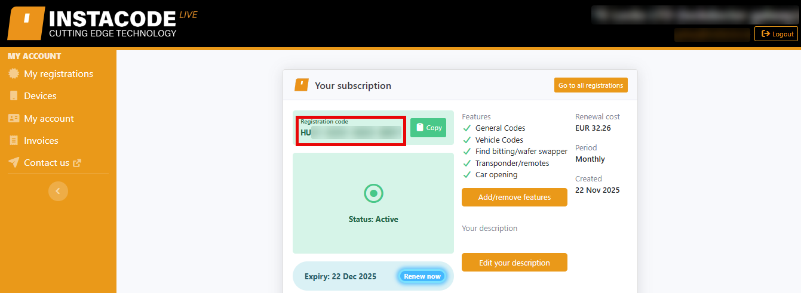Click the 'Your description' label

[x=490, y=228]
